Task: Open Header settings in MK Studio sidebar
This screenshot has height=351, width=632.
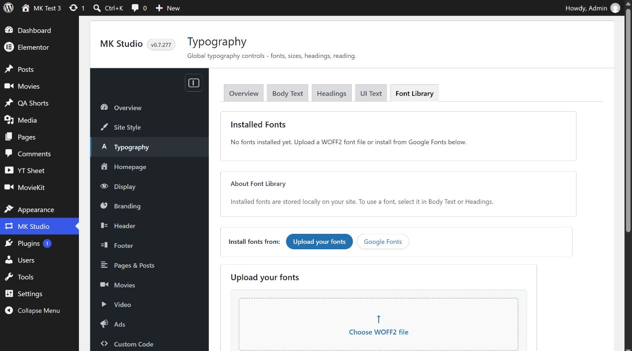Action: (149, 226)
